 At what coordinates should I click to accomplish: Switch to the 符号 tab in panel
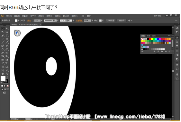[x=154, y=36]
